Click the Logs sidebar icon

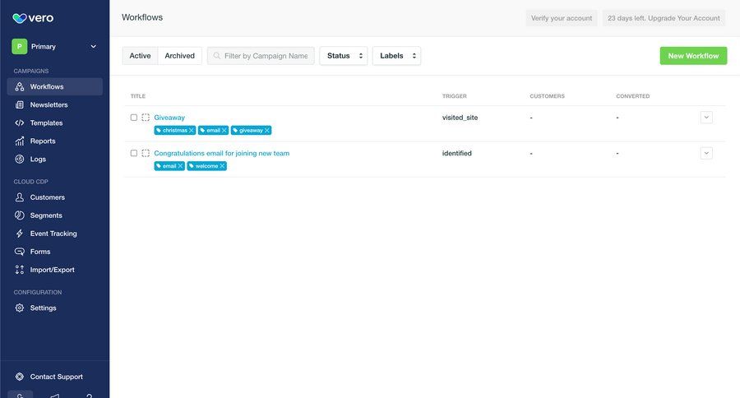(x=20, y=159)
